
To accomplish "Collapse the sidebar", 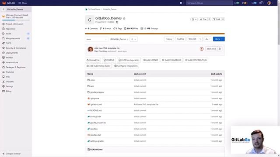I will tap(11, 154).
